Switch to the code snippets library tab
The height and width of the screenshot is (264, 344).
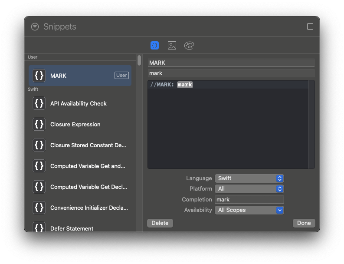(155, 46)
